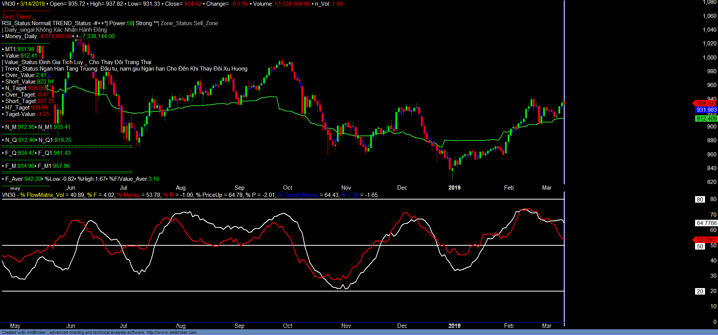Click the blue % Trend_Money indicator label

point(298,195)
